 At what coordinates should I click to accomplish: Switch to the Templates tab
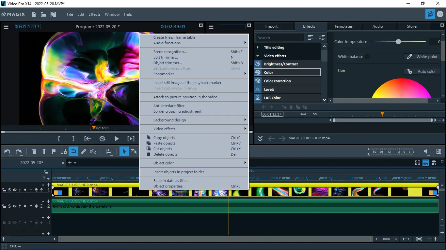pyautogui.click(x=343, y=26)
